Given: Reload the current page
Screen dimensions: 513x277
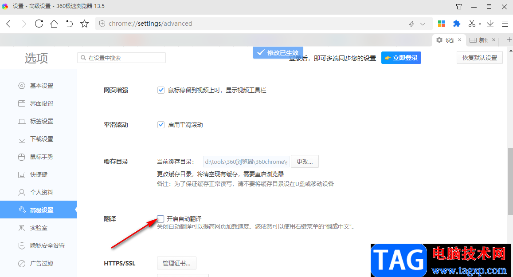Looking at the screenshot, I should click(x=39, y=24).
